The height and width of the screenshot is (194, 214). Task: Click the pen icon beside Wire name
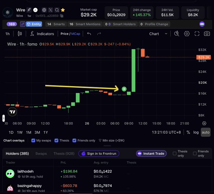coord(29,10)
